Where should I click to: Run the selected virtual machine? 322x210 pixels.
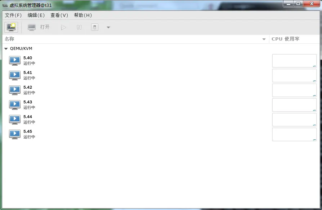pyautogui.click(x=63, y=27)
